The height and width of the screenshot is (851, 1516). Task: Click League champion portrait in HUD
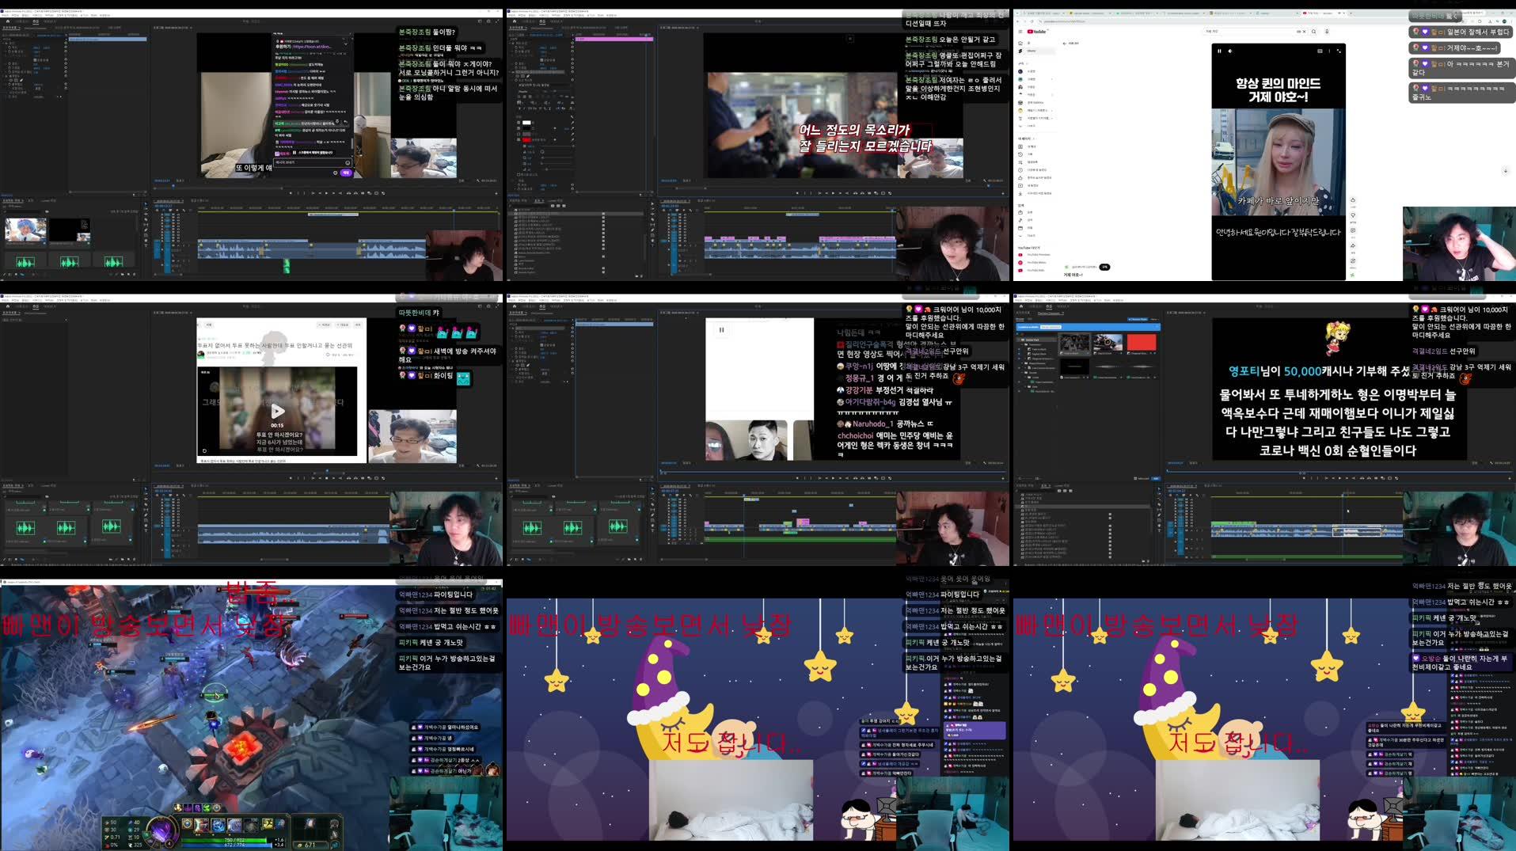[x=161, y=831]
